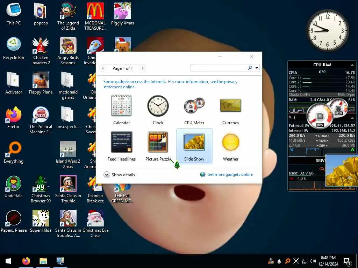Open mcdonald games folder
The width and height of the screenshot is (358, 268).
point(68,86)
